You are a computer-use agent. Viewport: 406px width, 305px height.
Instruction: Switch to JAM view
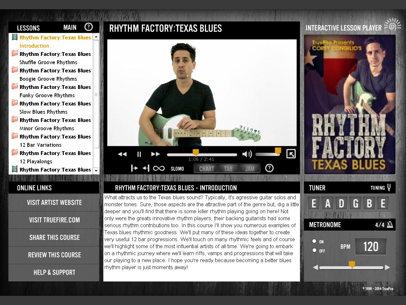(250, 169)
